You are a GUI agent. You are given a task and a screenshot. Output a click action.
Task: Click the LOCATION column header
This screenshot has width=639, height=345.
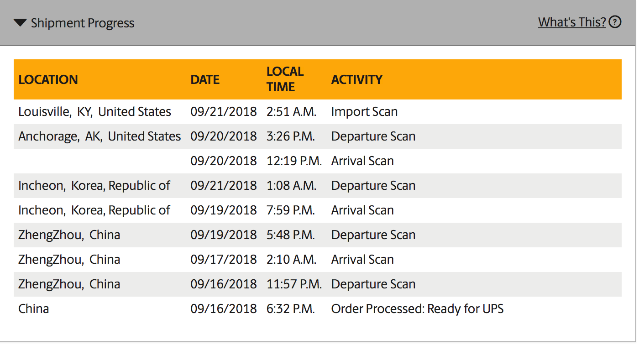tap(48, 79)
